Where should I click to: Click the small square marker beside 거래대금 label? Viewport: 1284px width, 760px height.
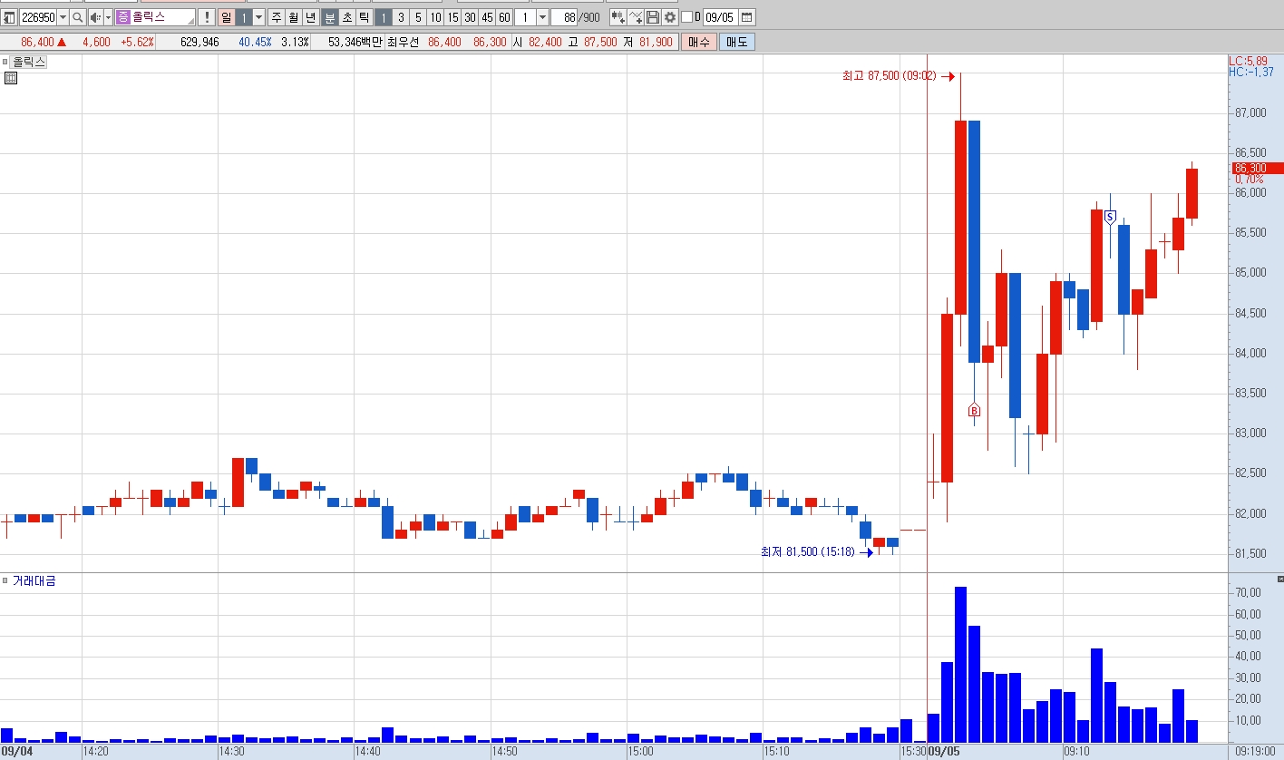click(x=5, y=580)
